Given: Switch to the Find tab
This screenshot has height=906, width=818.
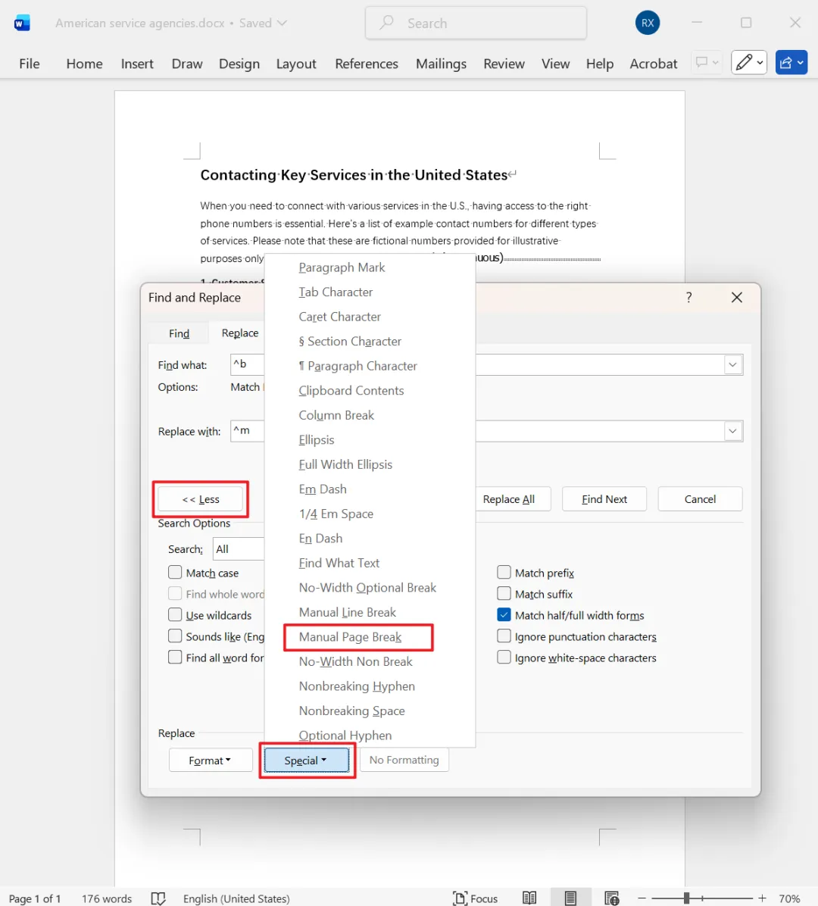Looking at the screenshot, I should 179,333.
